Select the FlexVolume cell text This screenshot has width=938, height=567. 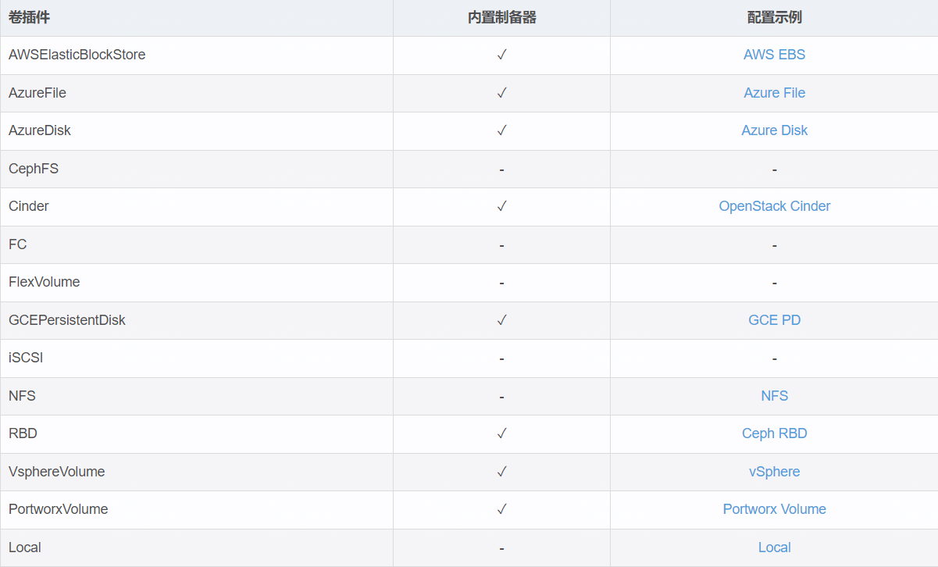[x=44, y=282]
